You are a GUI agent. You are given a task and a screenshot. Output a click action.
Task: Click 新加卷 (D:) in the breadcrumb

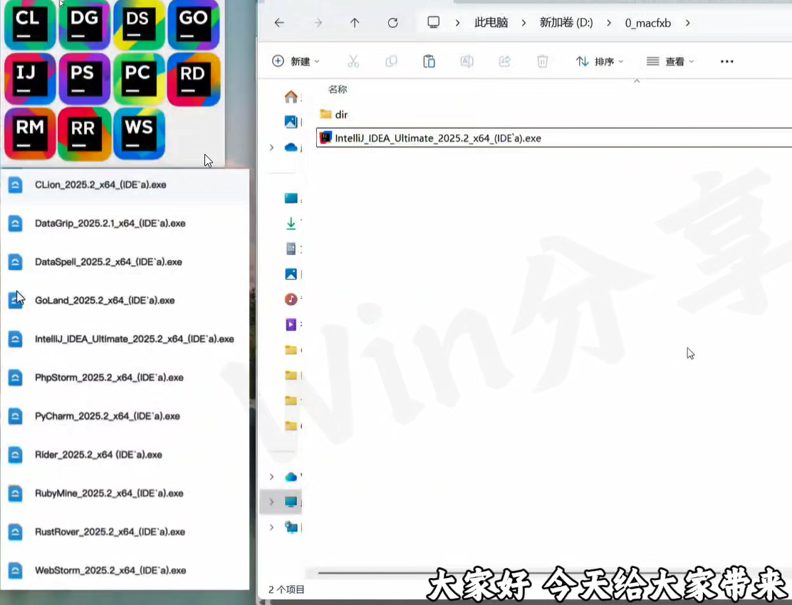point(566,23)
